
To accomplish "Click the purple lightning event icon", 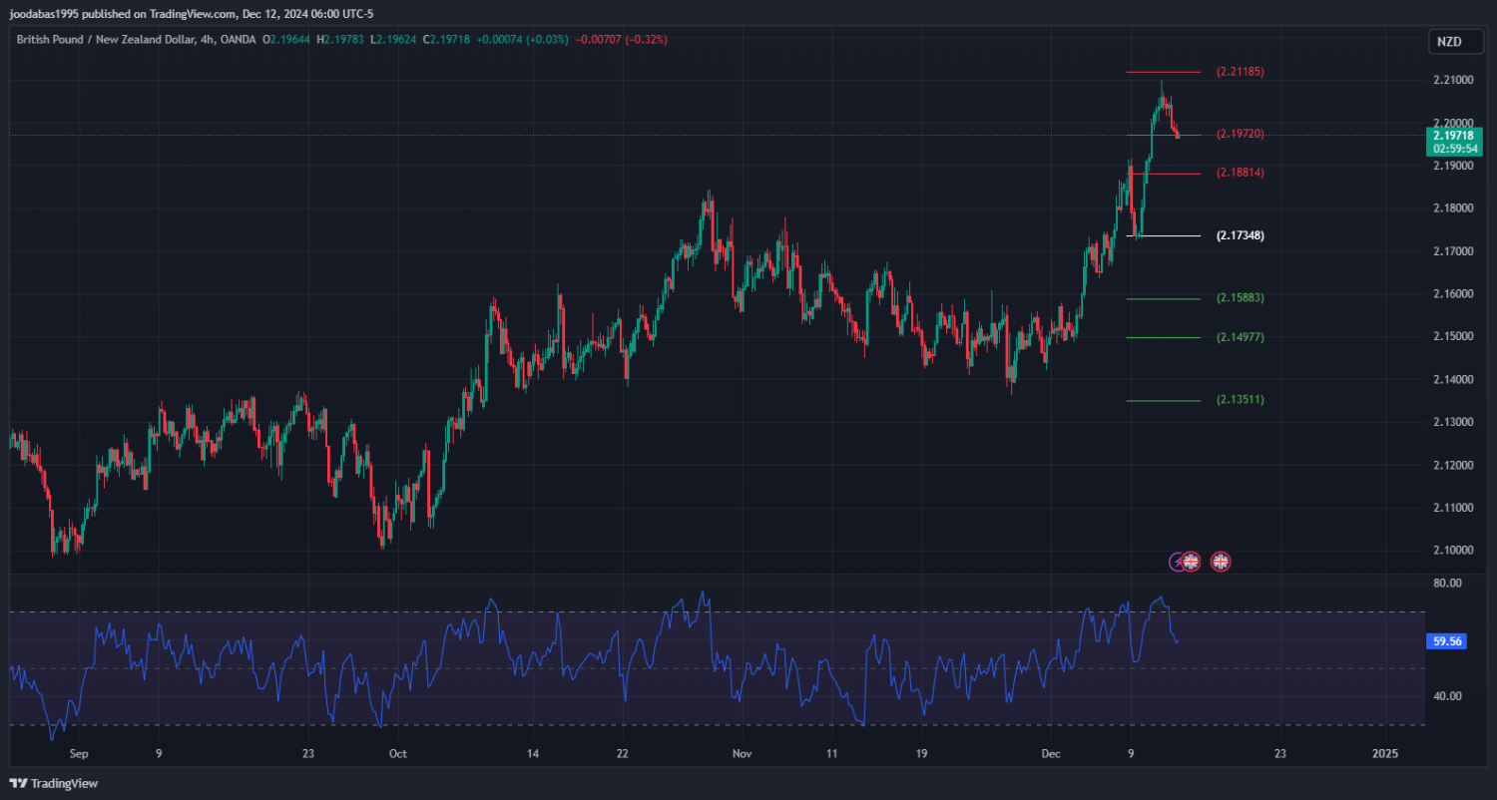I will [x=1178, y=562].
